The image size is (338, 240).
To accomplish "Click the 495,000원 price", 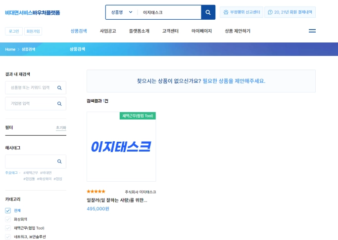I will tap(98, 209).
